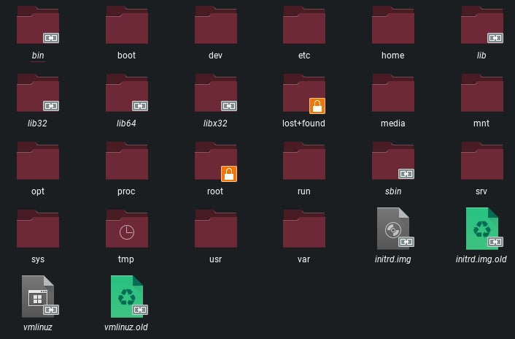Click the 'var' file name label
Viewport: 515px width, 339px height.
tap(303, 260)
